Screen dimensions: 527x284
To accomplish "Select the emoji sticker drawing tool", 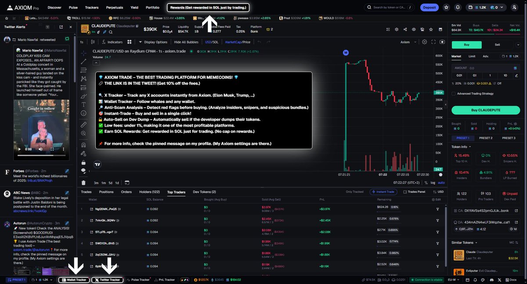I will 83,113.
